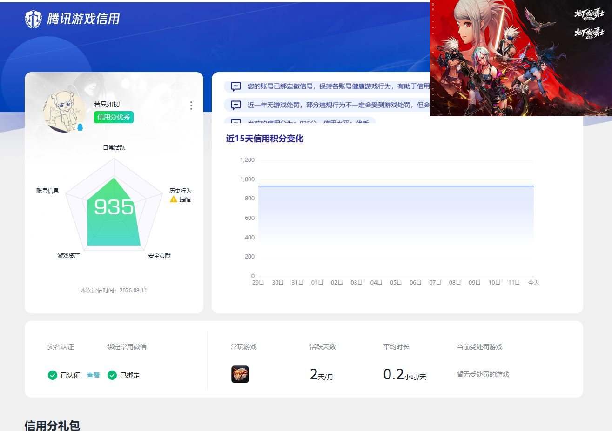Click the 实名认证 label

pyautogui.click(x=61, y=347)
